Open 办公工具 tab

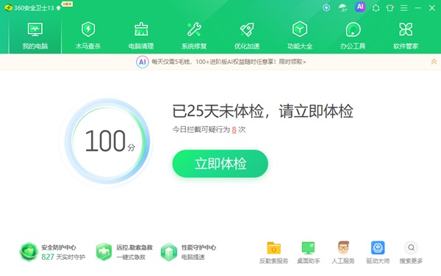coord(353,36)
